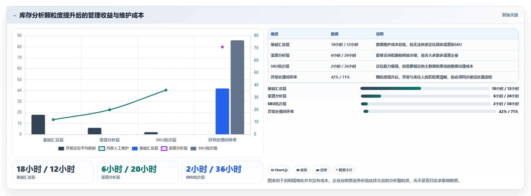
Task: Click the 说明 column header
Action: 380,34
